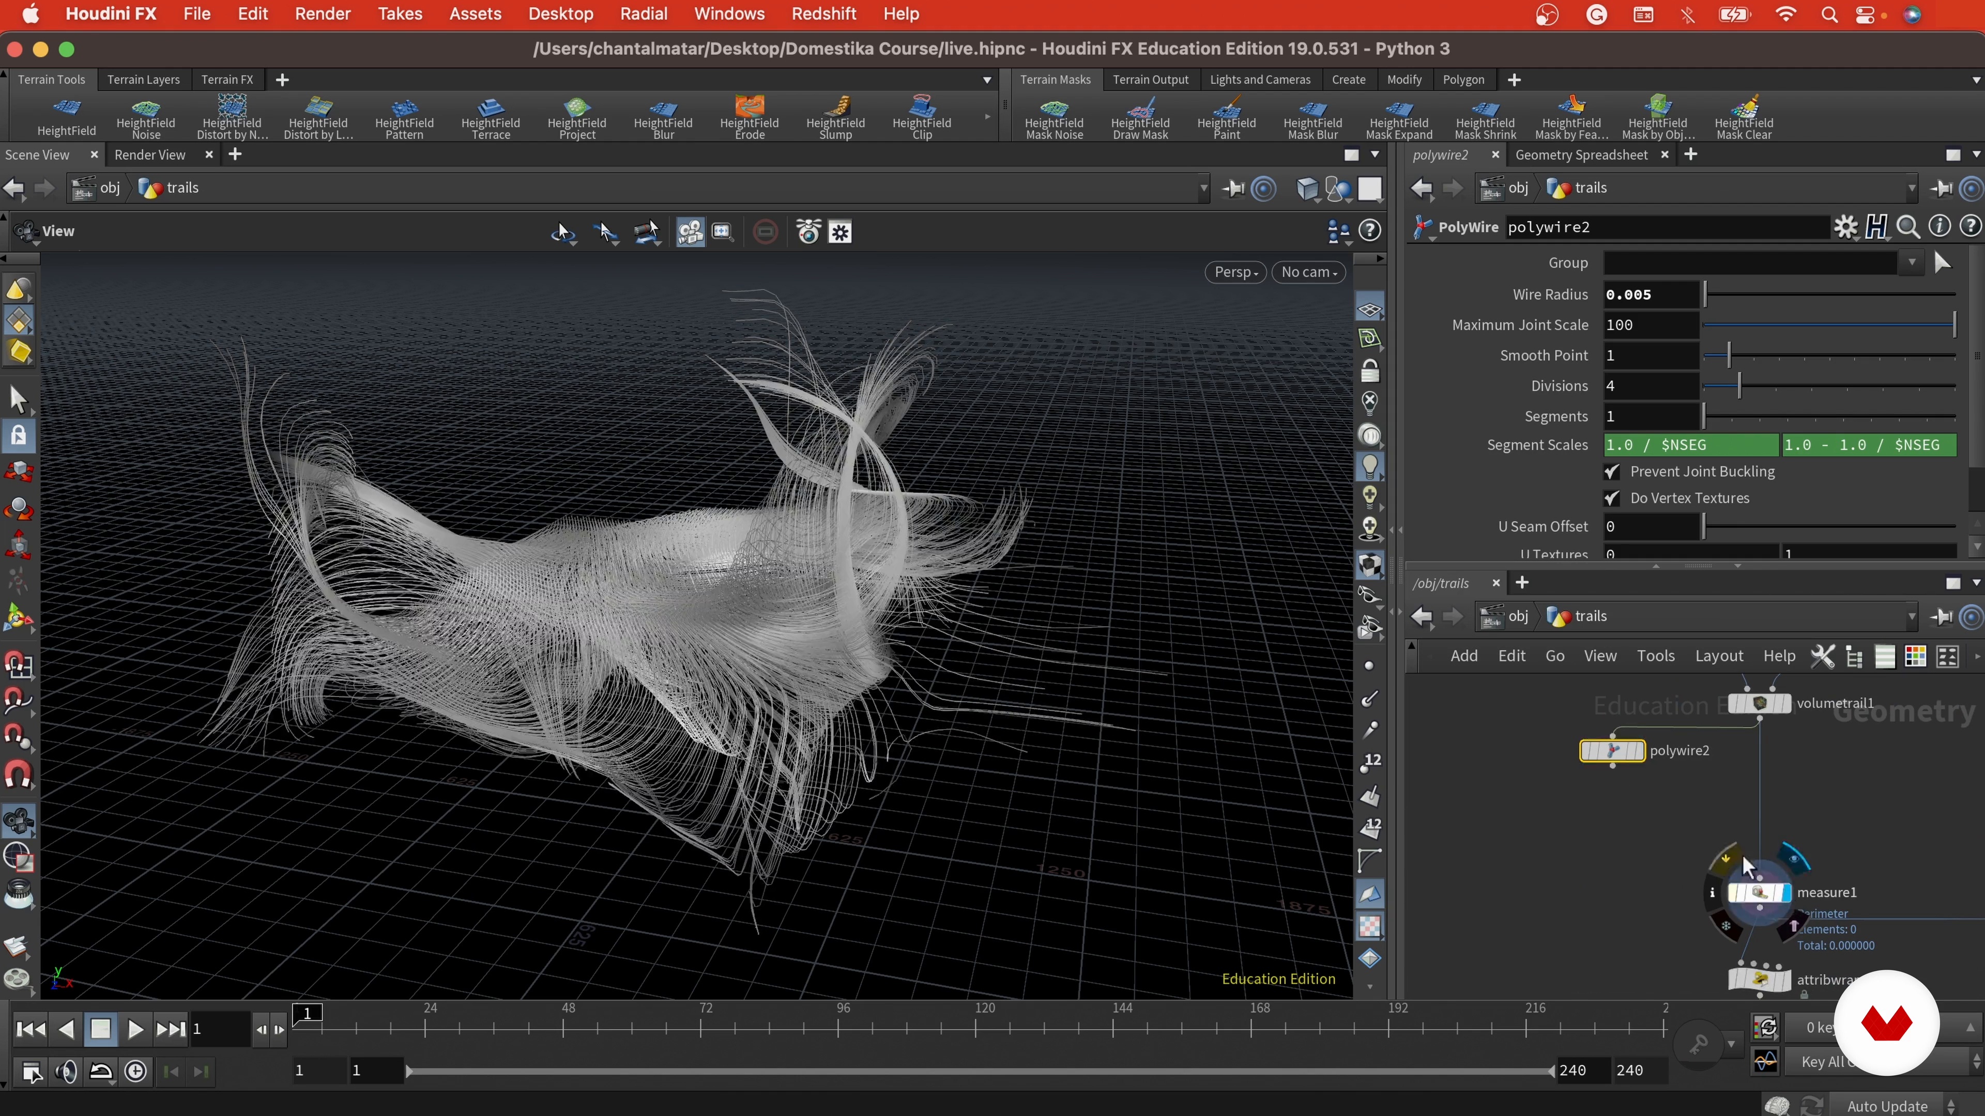This screenshot has width=1985, height=1116.
Task: Toggle audio playback speaker icon
Action: point(66,1072)
